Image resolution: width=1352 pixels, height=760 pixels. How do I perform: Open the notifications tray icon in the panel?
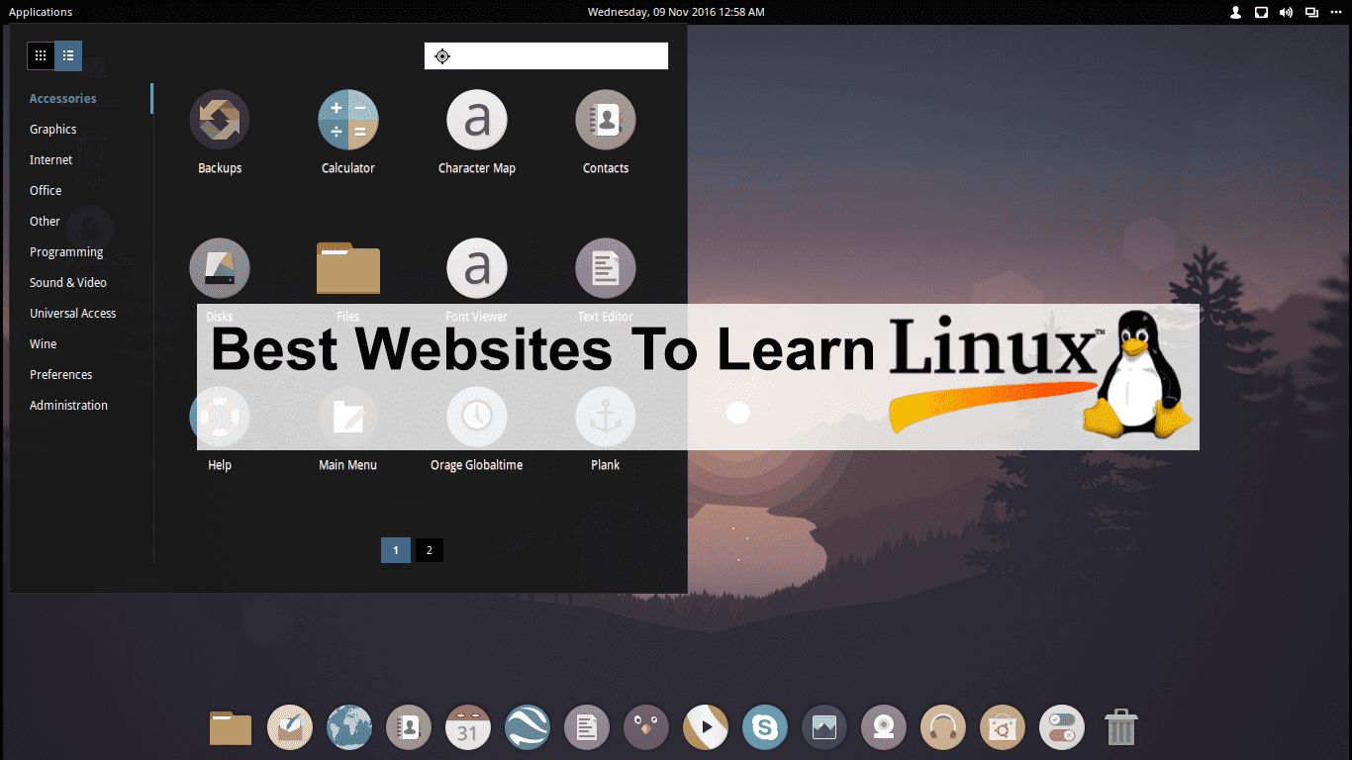(1262, 13)
